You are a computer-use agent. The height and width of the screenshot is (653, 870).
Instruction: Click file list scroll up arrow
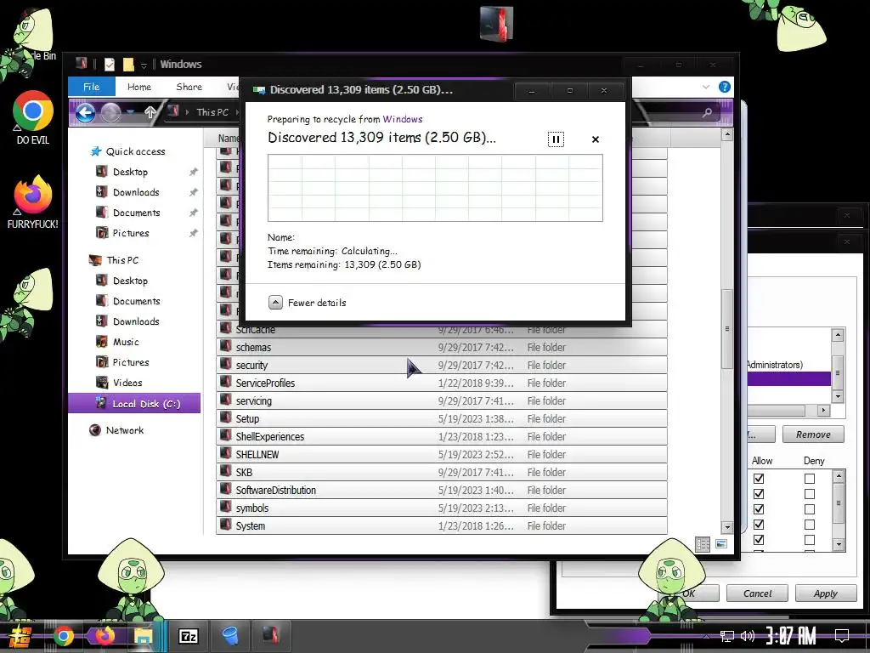[x=727, y=135]
